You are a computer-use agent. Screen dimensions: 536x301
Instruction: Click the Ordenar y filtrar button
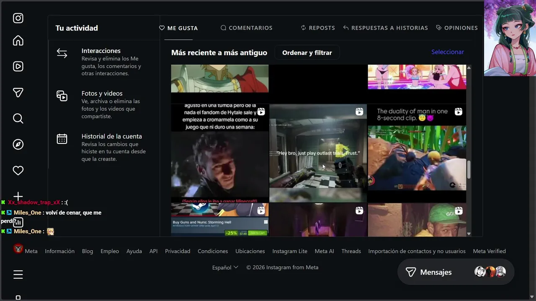coord(307,53)
